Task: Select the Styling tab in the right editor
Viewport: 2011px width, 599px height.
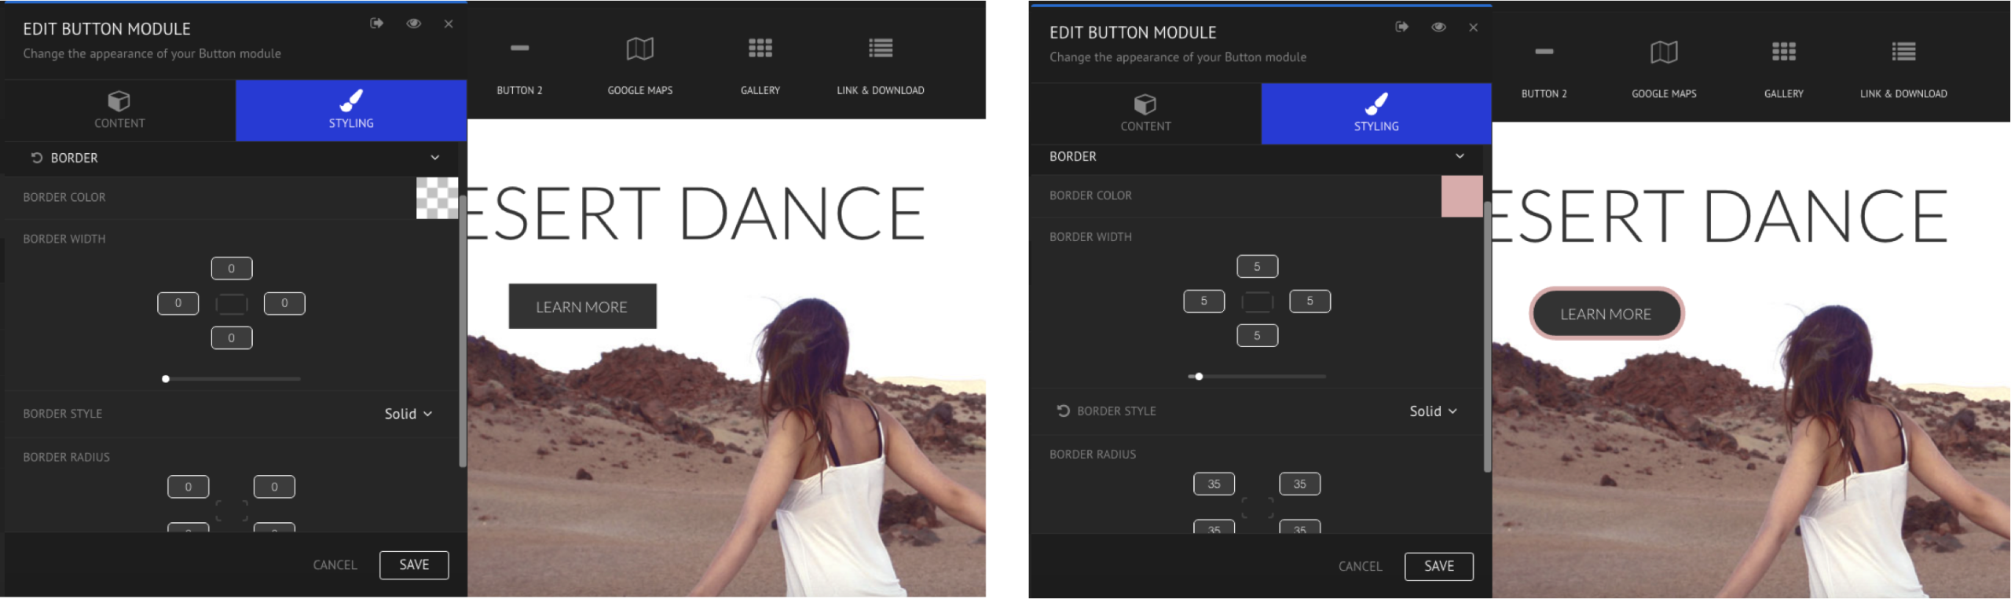Action: click(x=1375, y=113)
